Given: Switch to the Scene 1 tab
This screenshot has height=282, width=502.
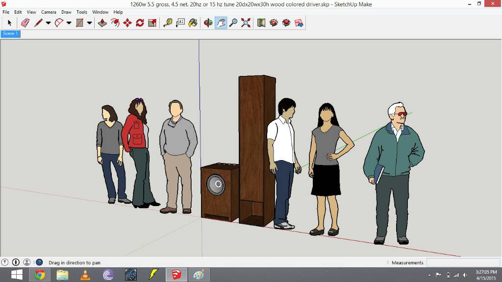Looking at the screenshot, I should (11, 34).
